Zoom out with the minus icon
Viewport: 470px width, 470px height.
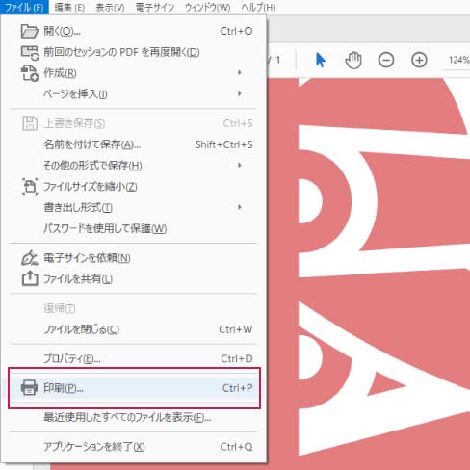click(x=386, y=60)
